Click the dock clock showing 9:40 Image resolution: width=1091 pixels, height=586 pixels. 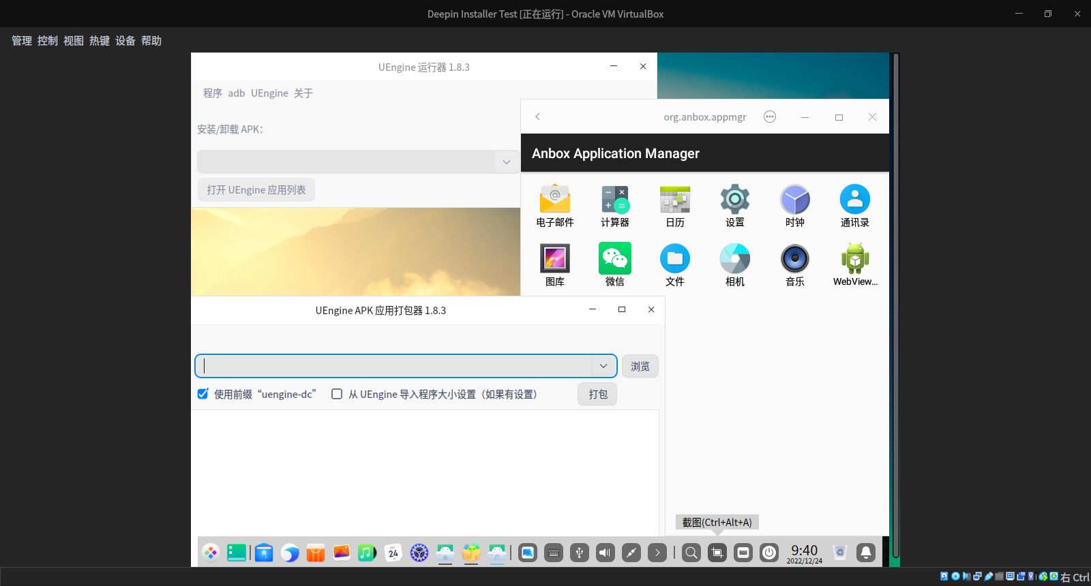(805, 553)
